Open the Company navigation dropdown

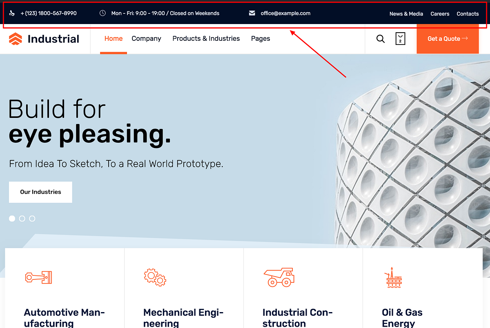[x=146, y=38]
